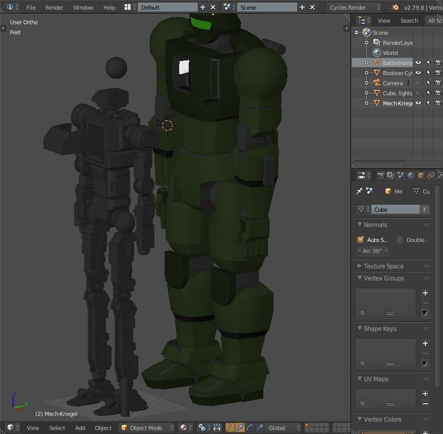
Task: Open the Global orientation dropdown
Action: [x=284, y=427]
